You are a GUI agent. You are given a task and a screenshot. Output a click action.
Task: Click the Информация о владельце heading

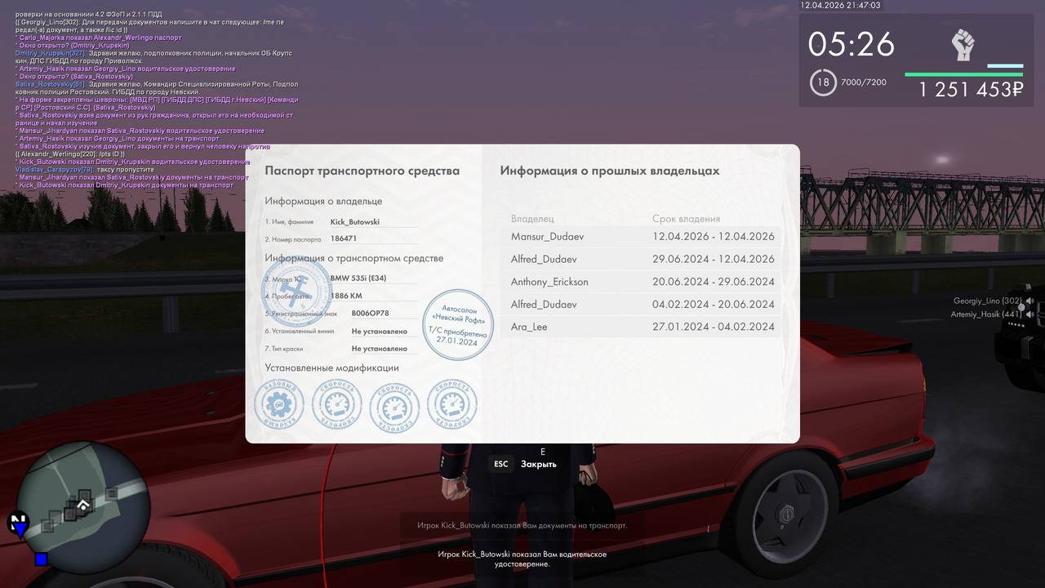click(323, 201)
